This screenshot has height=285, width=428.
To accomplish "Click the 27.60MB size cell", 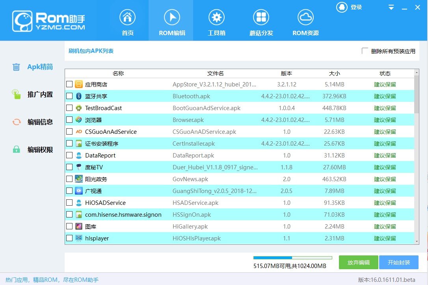I will coord(334,167).
